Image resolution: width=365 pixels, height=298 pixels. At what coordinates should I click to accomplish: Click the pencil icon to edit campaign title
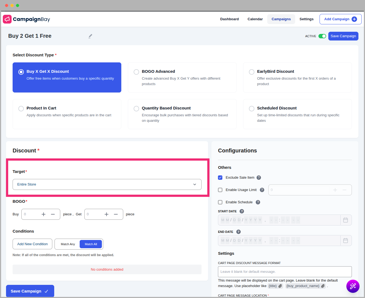tap(90, 36)
